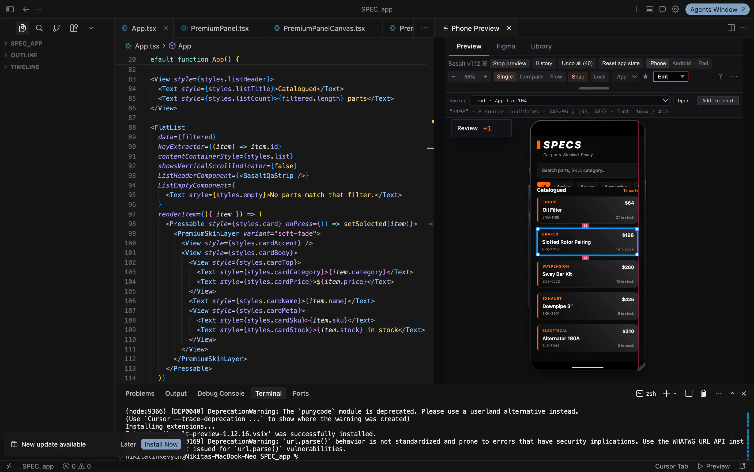Open the History button
754x472 pixels.
[544, 63]
